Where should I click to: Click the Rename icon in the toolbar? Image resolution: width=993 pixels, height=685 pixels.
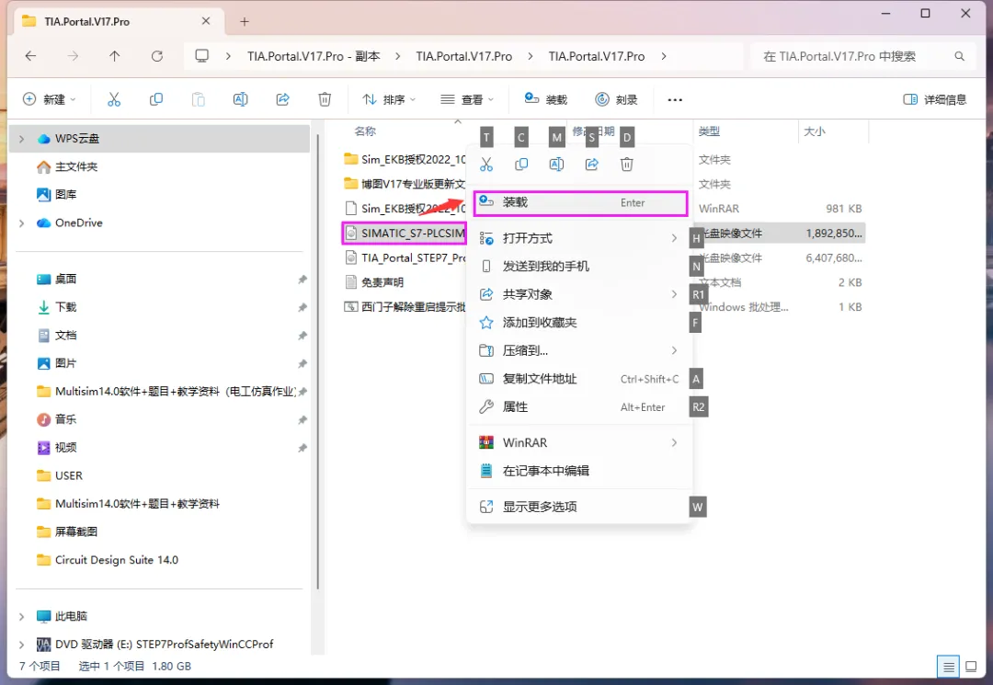[241, 99]
